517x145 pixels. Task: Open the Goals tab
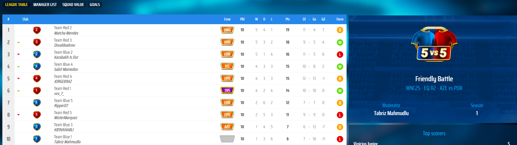95,5
